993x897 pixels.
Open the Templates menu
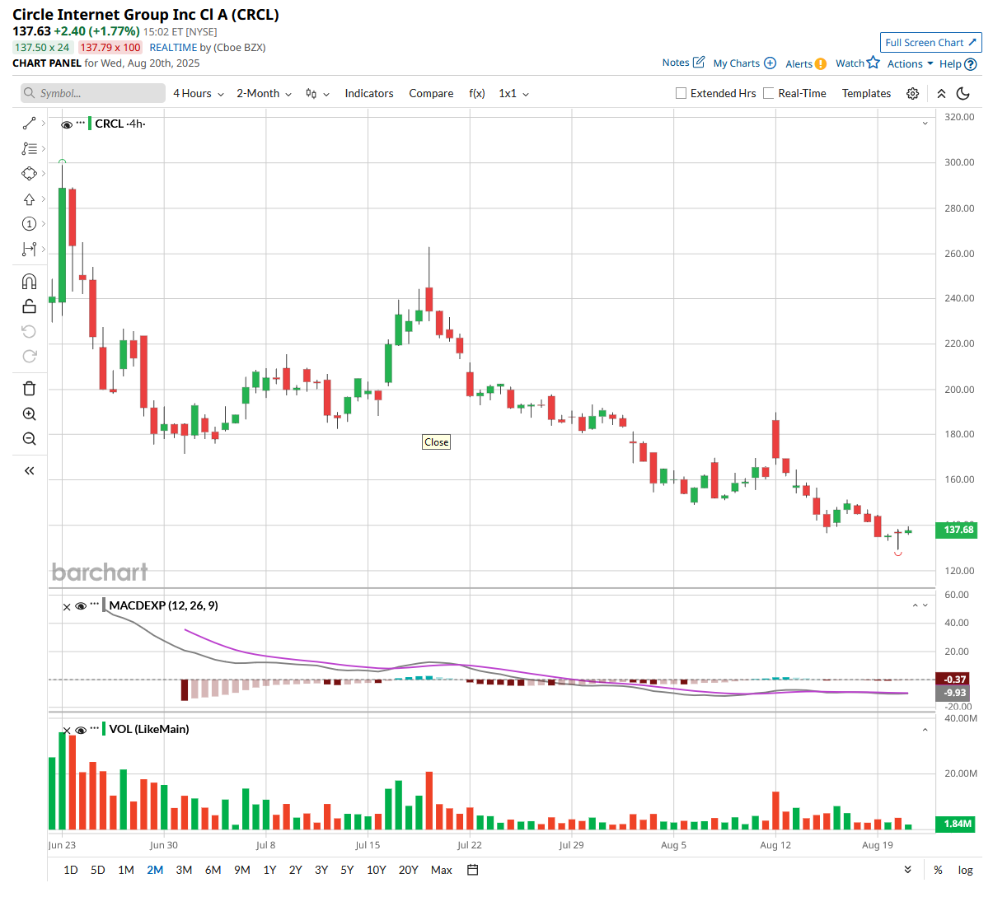866,94
